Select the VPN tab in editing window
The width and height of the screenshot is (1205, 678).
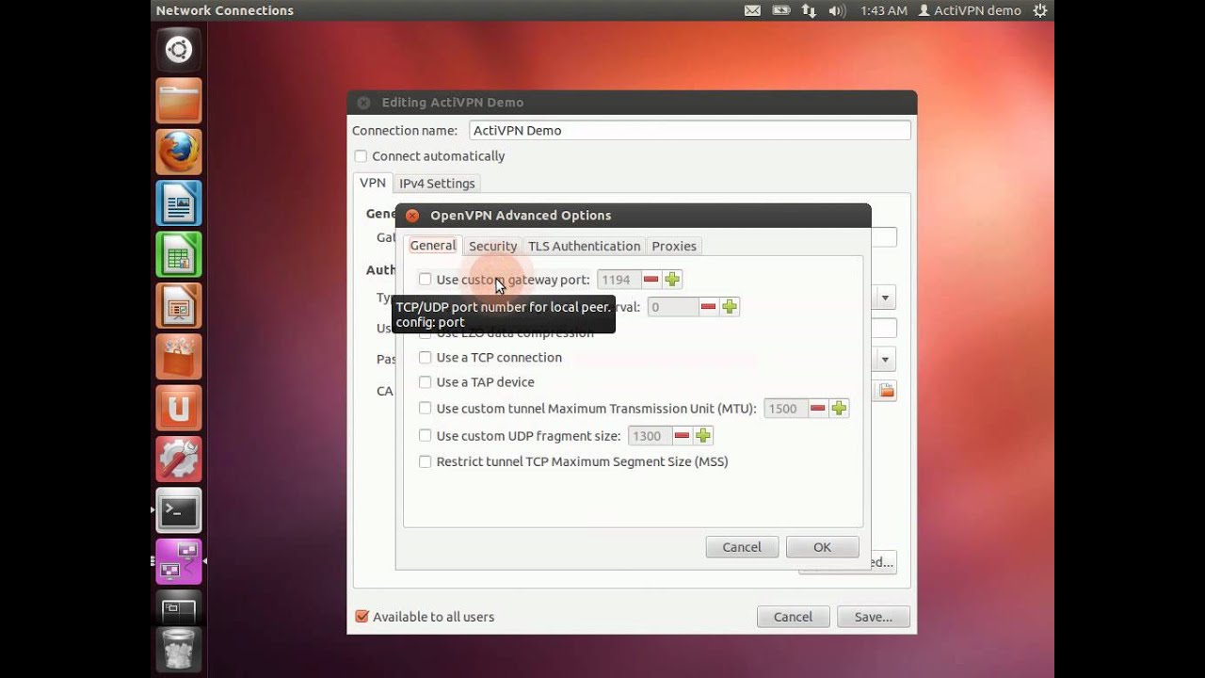pos(373,183)
